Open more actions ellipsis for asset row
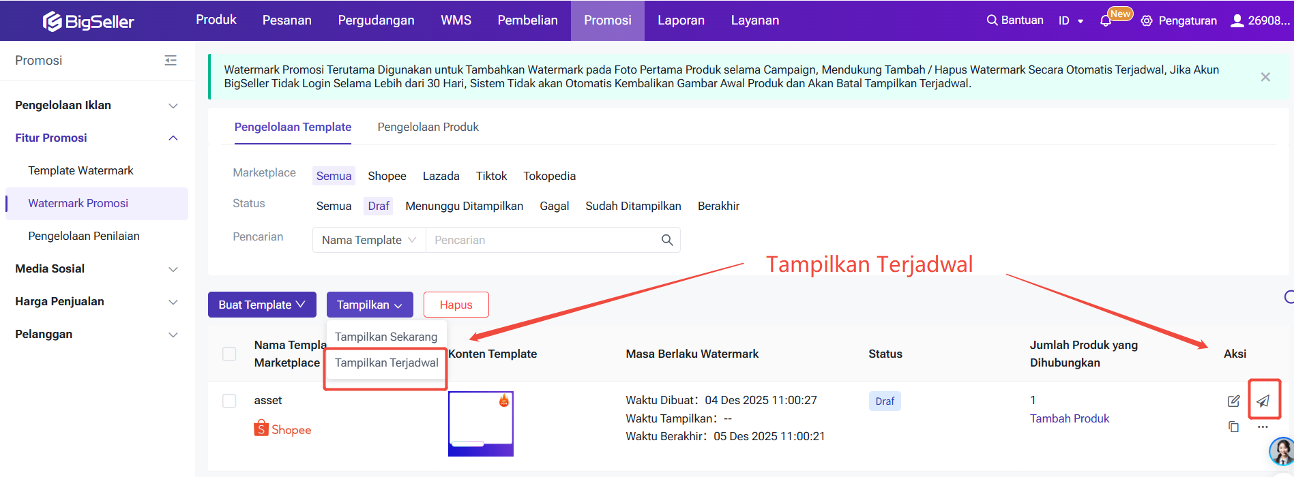This screenshot has height=477, width=1294. 1263,427
